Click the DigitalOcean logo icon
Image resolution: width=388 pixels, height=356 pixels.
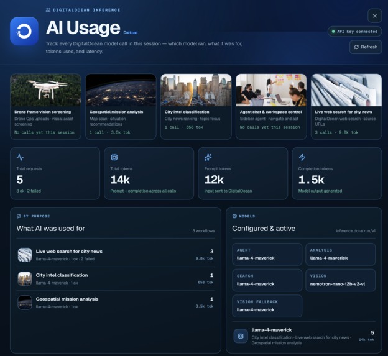(x=24, y=31)
